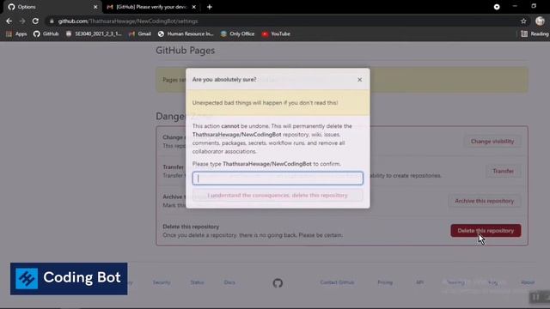Click the browser forward arrow
550x309 pixels.
tap(22, 21)
